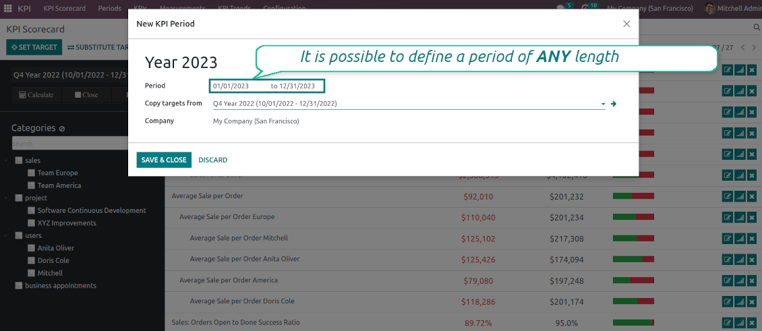Click the search magnifier icon
762x331 pixels.
click(x=756, y=28)
